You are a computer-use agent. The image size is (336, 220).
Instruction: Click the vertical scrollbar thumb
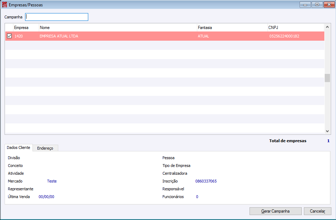pos(327,78)
